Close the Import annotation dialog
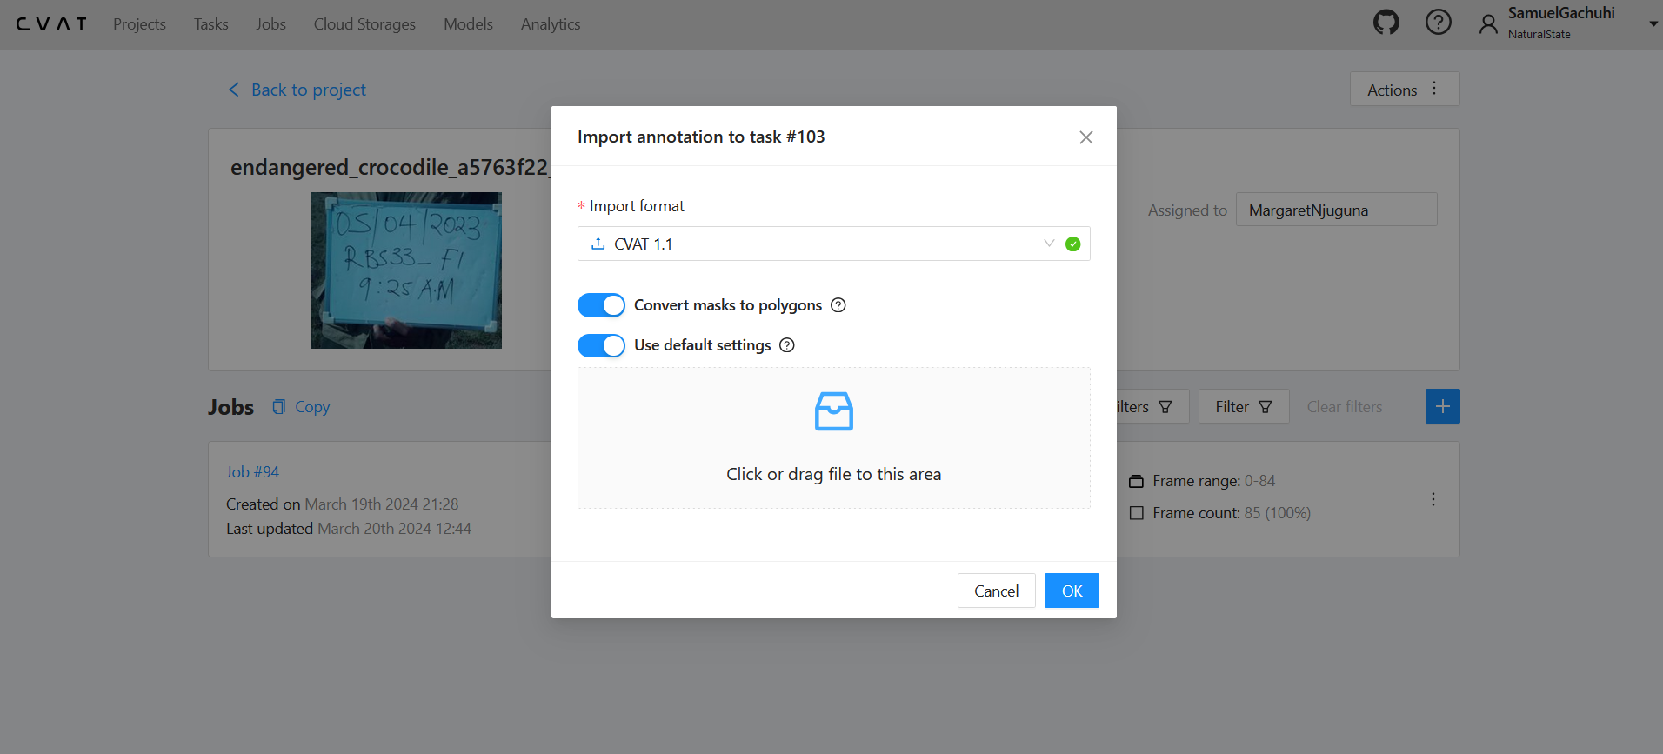Viewport: 1663px width, 754px height. coord(1085,137)
